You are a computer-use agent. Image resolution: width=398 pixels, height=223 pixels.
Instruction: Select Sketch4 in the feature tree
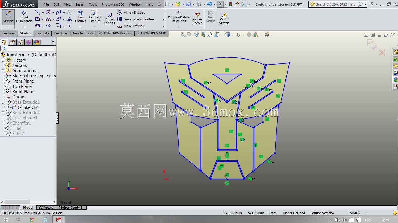25,107
